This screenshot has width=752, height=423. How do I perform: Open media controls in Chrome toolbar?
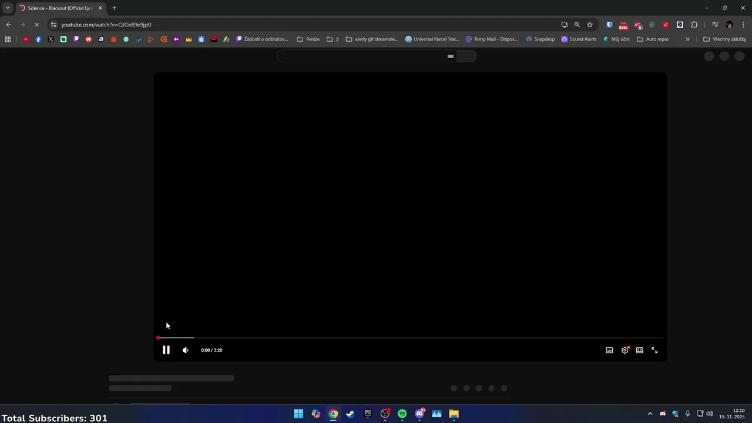[715, 25]
